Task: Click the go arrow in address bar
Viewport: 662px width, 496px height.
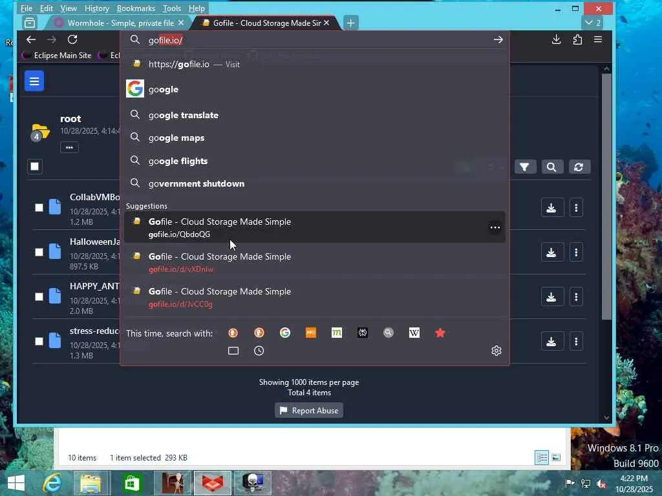Action: click(x=498, y=39)
